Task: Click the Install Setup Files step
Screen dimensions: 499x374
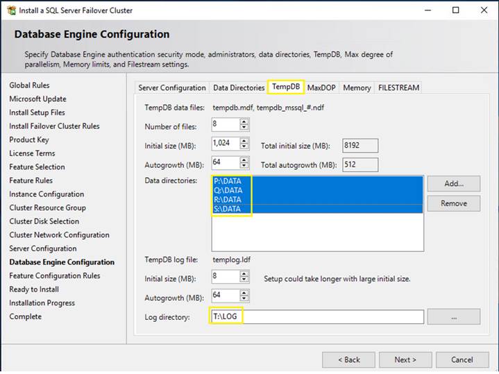Action: click(37, 112)
